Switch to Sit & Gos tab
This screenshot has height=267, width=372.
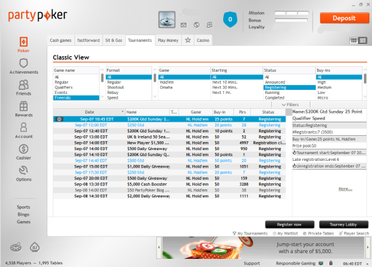tap(114, 41)
